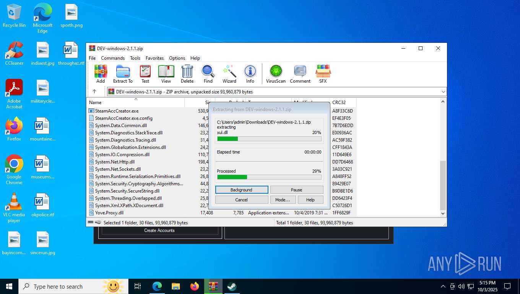
Task: Select System.Net.Sockets.dll
Action: (118, 169)
